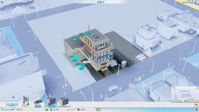Click the treasury amount 27,701
Viewport: 199px width, 112px height.
(x=56, y=110)
